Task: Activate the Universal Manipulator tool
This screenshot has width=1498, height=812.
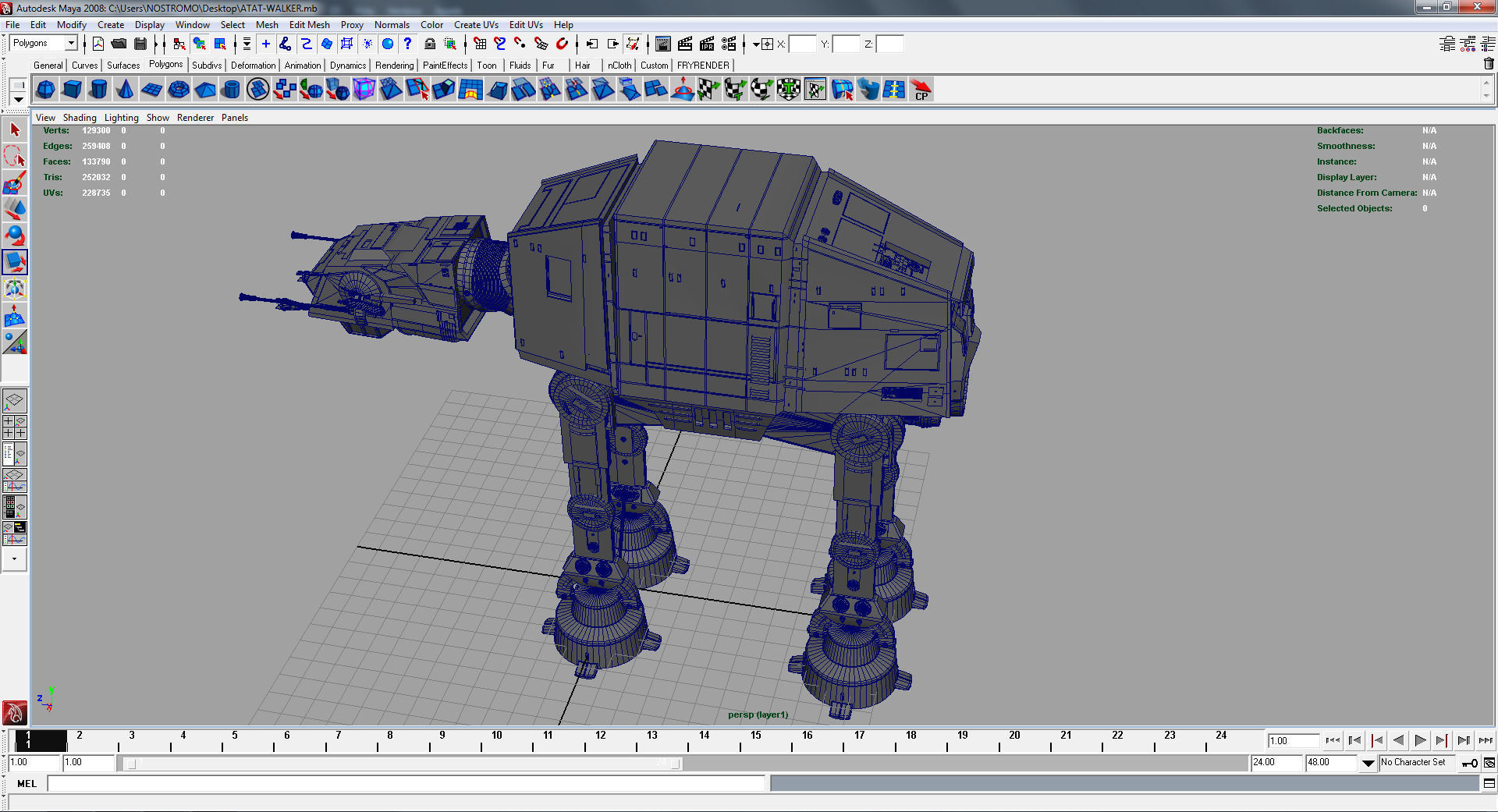Action: pyautogui.click(x=15, y=289)
